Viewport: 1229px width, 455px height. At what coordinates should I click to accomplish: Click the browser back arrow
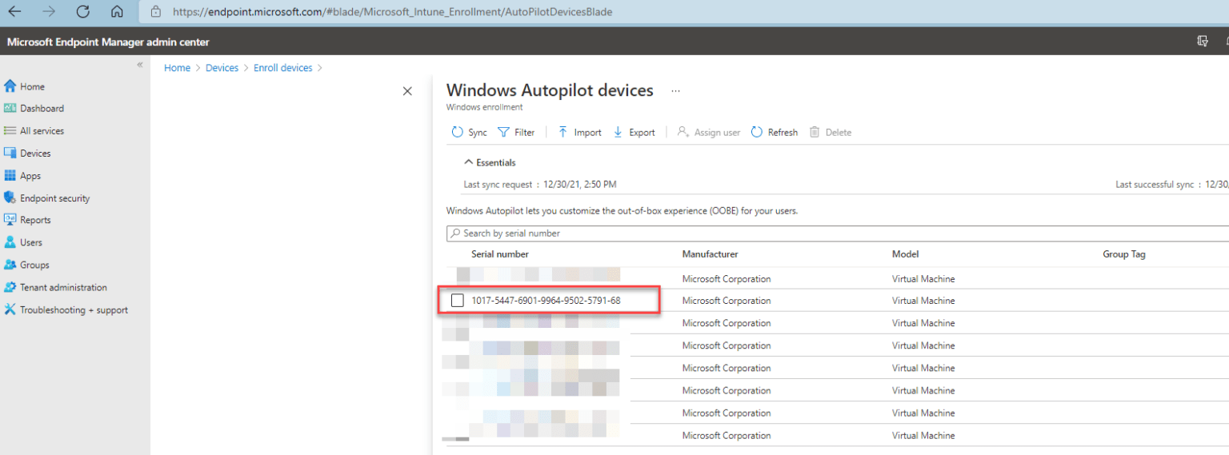(x=14, y=12)
